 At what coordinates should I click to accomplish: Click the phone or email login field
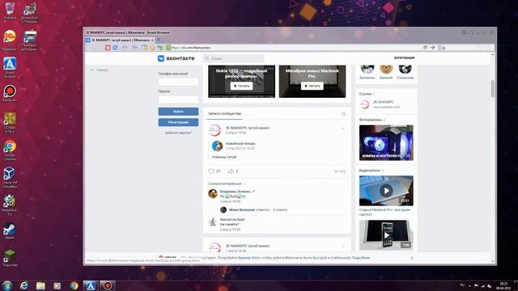(178, 82)
